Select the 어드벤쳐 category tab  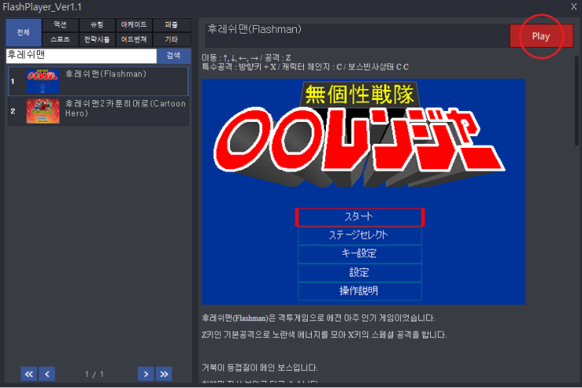tap(134, 39)
